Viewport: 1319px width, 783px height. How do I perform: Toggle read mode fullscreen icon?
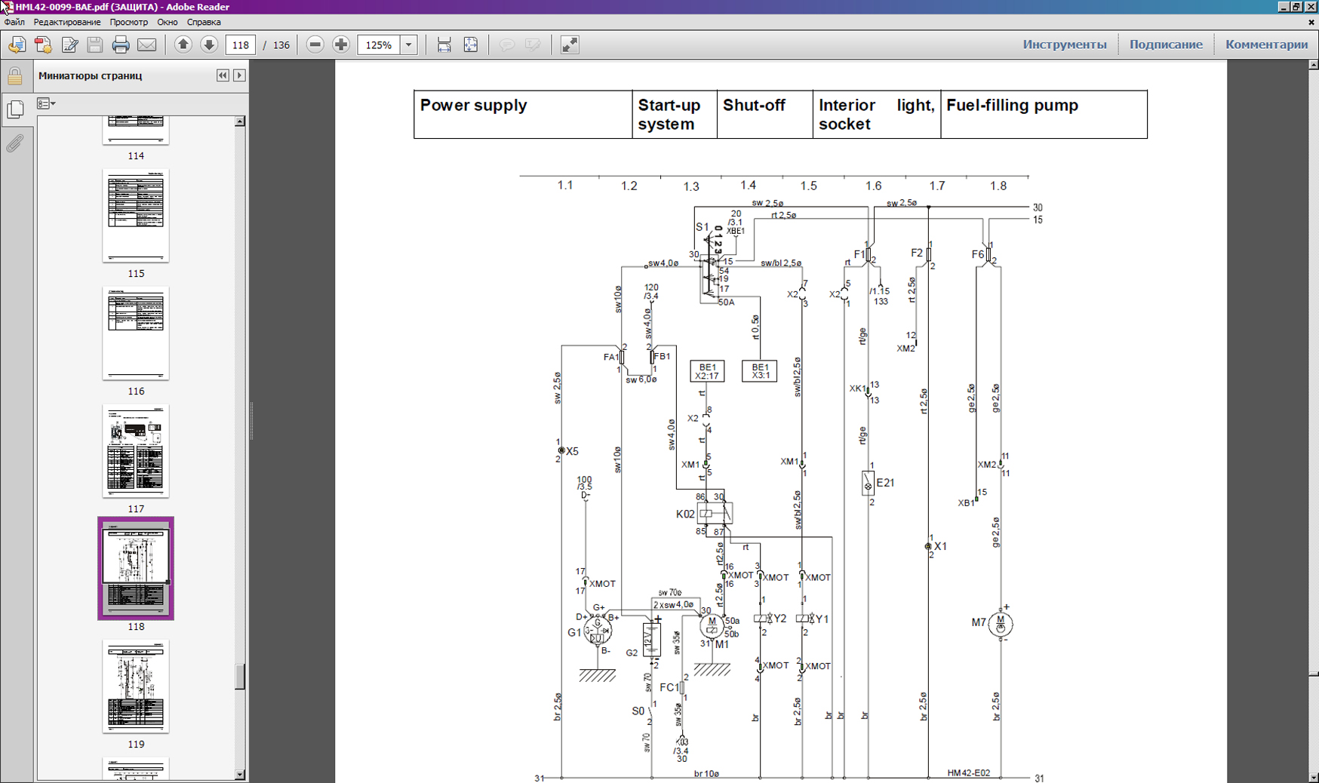pyautogui.click(x=570, y=45)
